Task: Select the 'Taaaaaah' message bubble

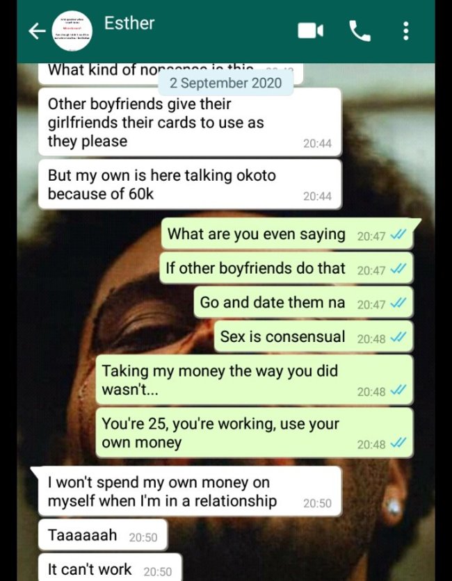Action: click(x=103, y=534)
